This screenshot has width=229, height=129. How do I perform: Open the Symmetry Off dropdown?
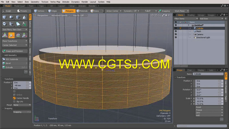(x=131, y=11)
